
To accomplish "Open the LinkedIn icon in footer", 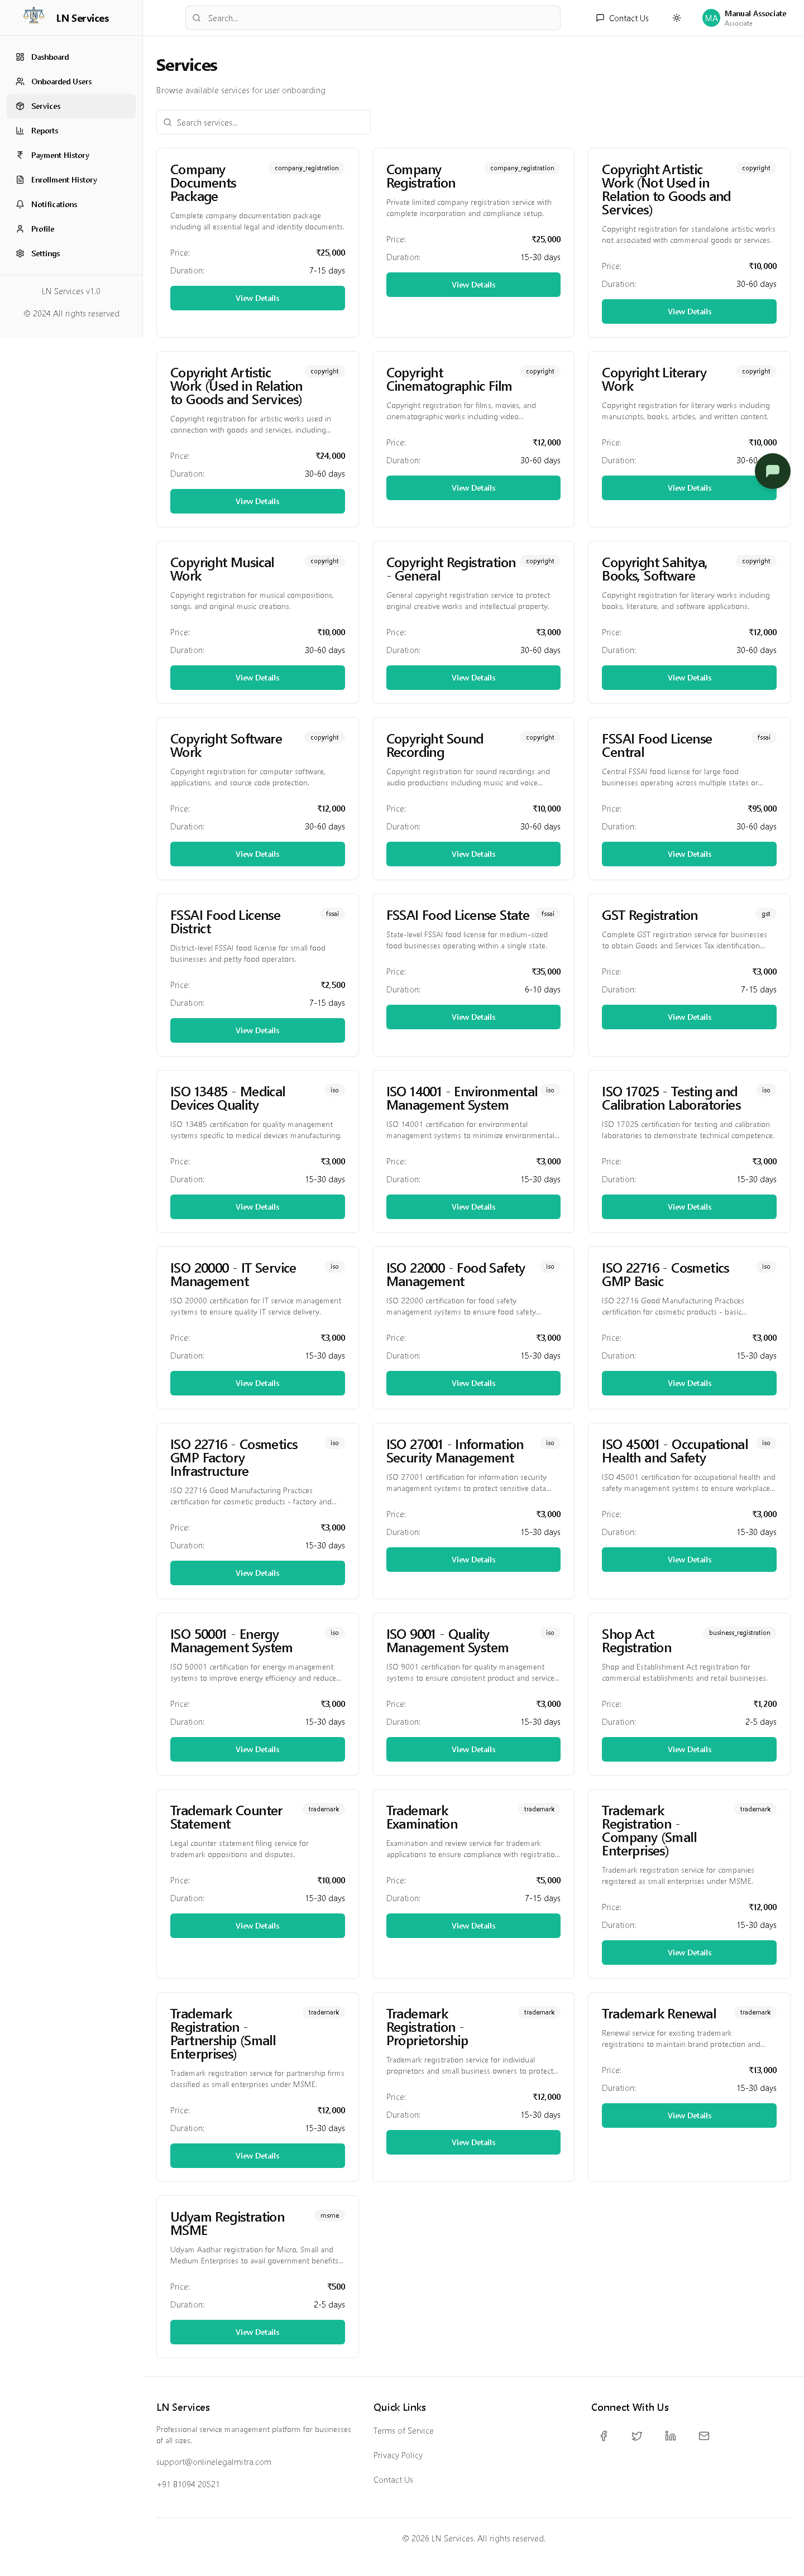I will (670, 2436).
